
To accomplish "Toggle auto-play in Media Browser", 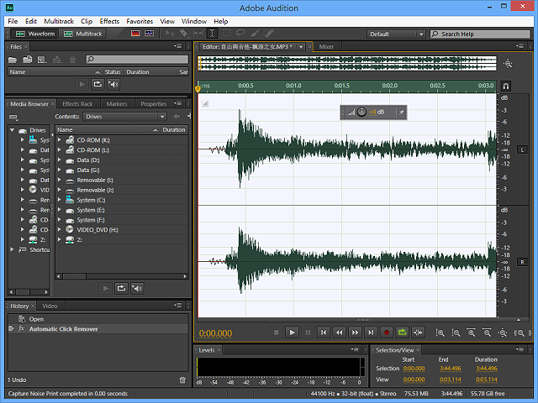I will click(x=137, y=288).
